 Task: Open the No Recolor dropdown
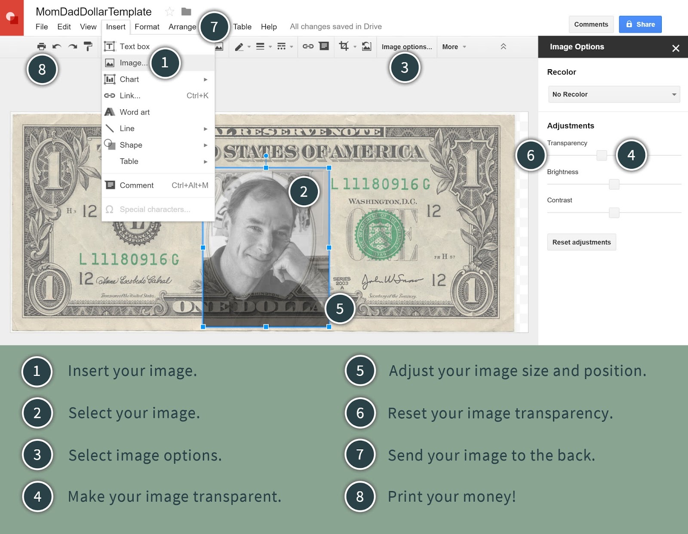pos(614,94)
